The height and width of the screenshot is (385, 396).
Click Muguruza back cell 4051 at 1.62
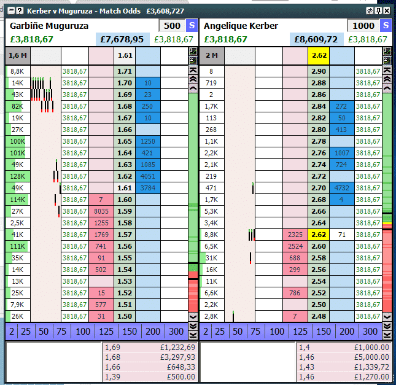tap(148, 176)
